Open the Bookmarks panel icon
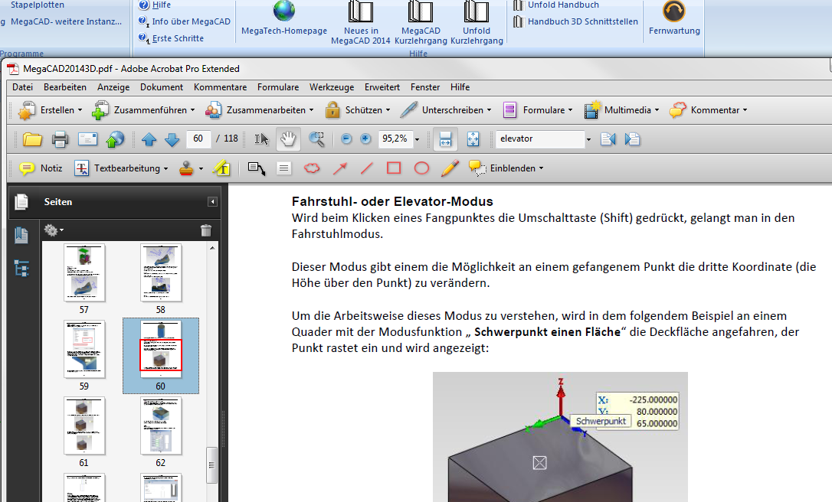 (x=21, y=235)
